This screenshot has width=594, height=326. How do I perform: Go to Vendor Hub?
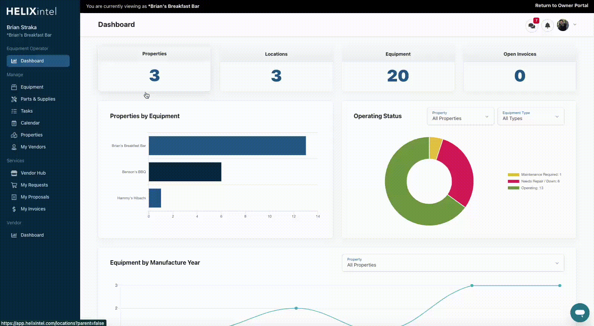(38, 173)
